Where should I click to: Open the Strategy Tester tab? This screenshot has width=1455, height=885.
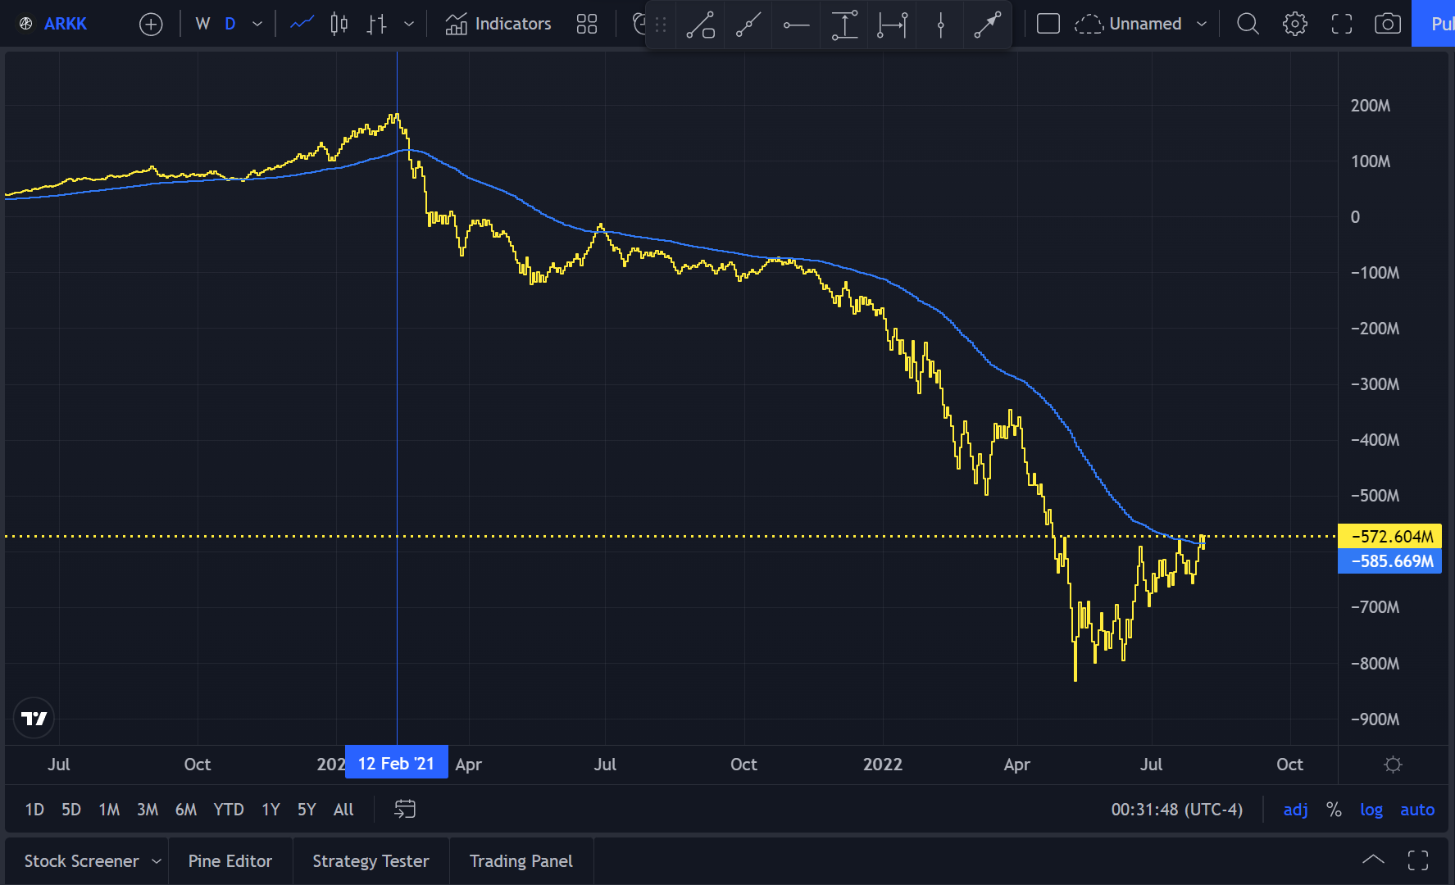(x=371, y=861)
